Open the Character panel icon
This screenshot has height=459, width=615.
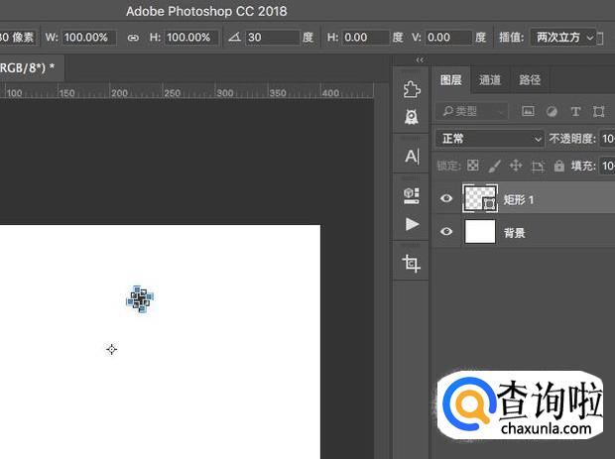point(412,157)
